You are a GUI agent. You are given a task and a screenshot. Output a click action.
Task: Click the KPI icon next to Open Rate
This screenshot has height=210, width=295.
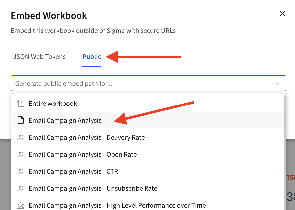(x=20, y=154)
